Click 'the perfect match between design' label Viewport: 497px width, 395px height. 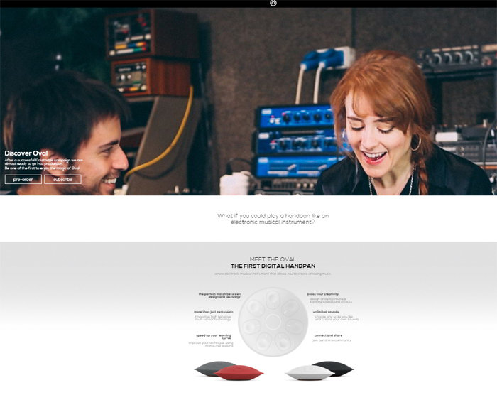coord(219,296)
